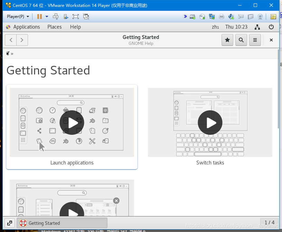Viewport: 282px width, 232px height.
Task: Click the Unity mode toolbar icon
Action: point(66,17)
